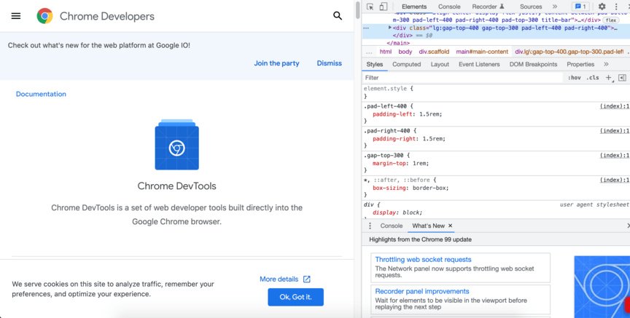Click the display: block declaration
The image size is (630, 318).
(397, 212)
